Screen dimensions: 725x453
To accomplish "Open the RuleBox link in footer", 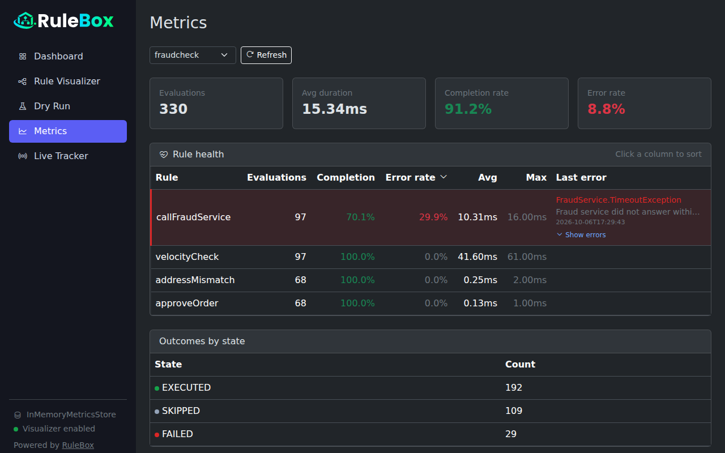I will pyautogui.click(x=78, y=445).
